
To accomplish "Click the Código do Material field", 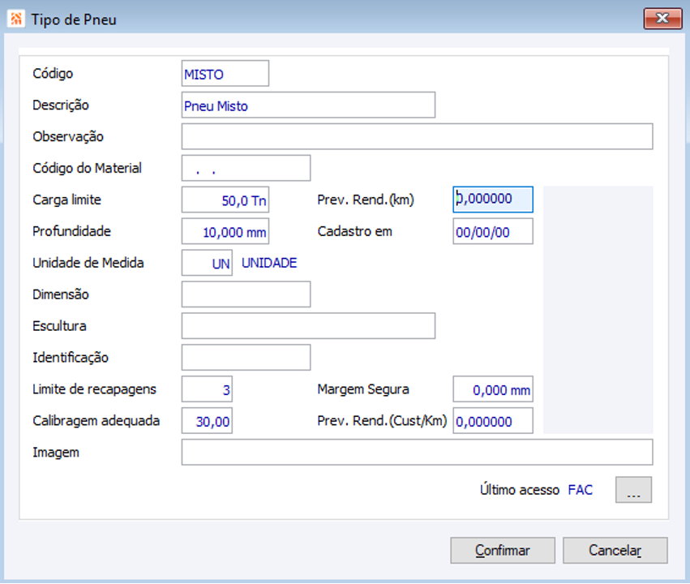I will pyautogui.click(x=246, y=169).
